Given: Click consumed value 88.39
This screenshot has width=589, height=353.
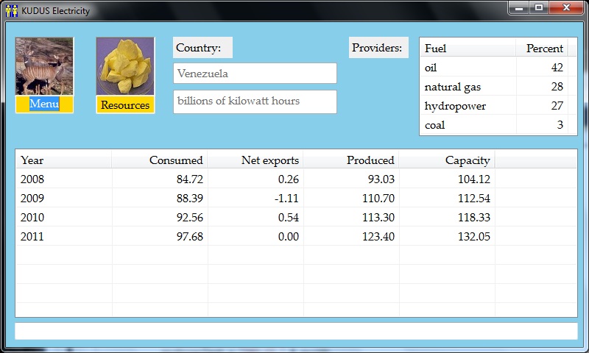Looking at the screenshot, I should tap(190, 199).
